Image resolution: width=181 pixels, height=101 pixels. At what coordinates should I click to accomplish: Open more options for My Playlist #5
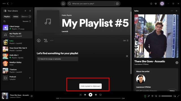point(52,40)
